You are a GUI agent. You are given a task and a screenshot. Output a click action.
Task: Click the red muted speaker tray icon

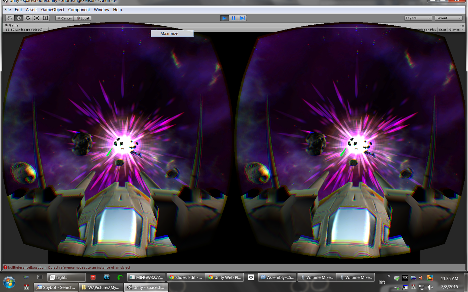(x=422, y=278)
